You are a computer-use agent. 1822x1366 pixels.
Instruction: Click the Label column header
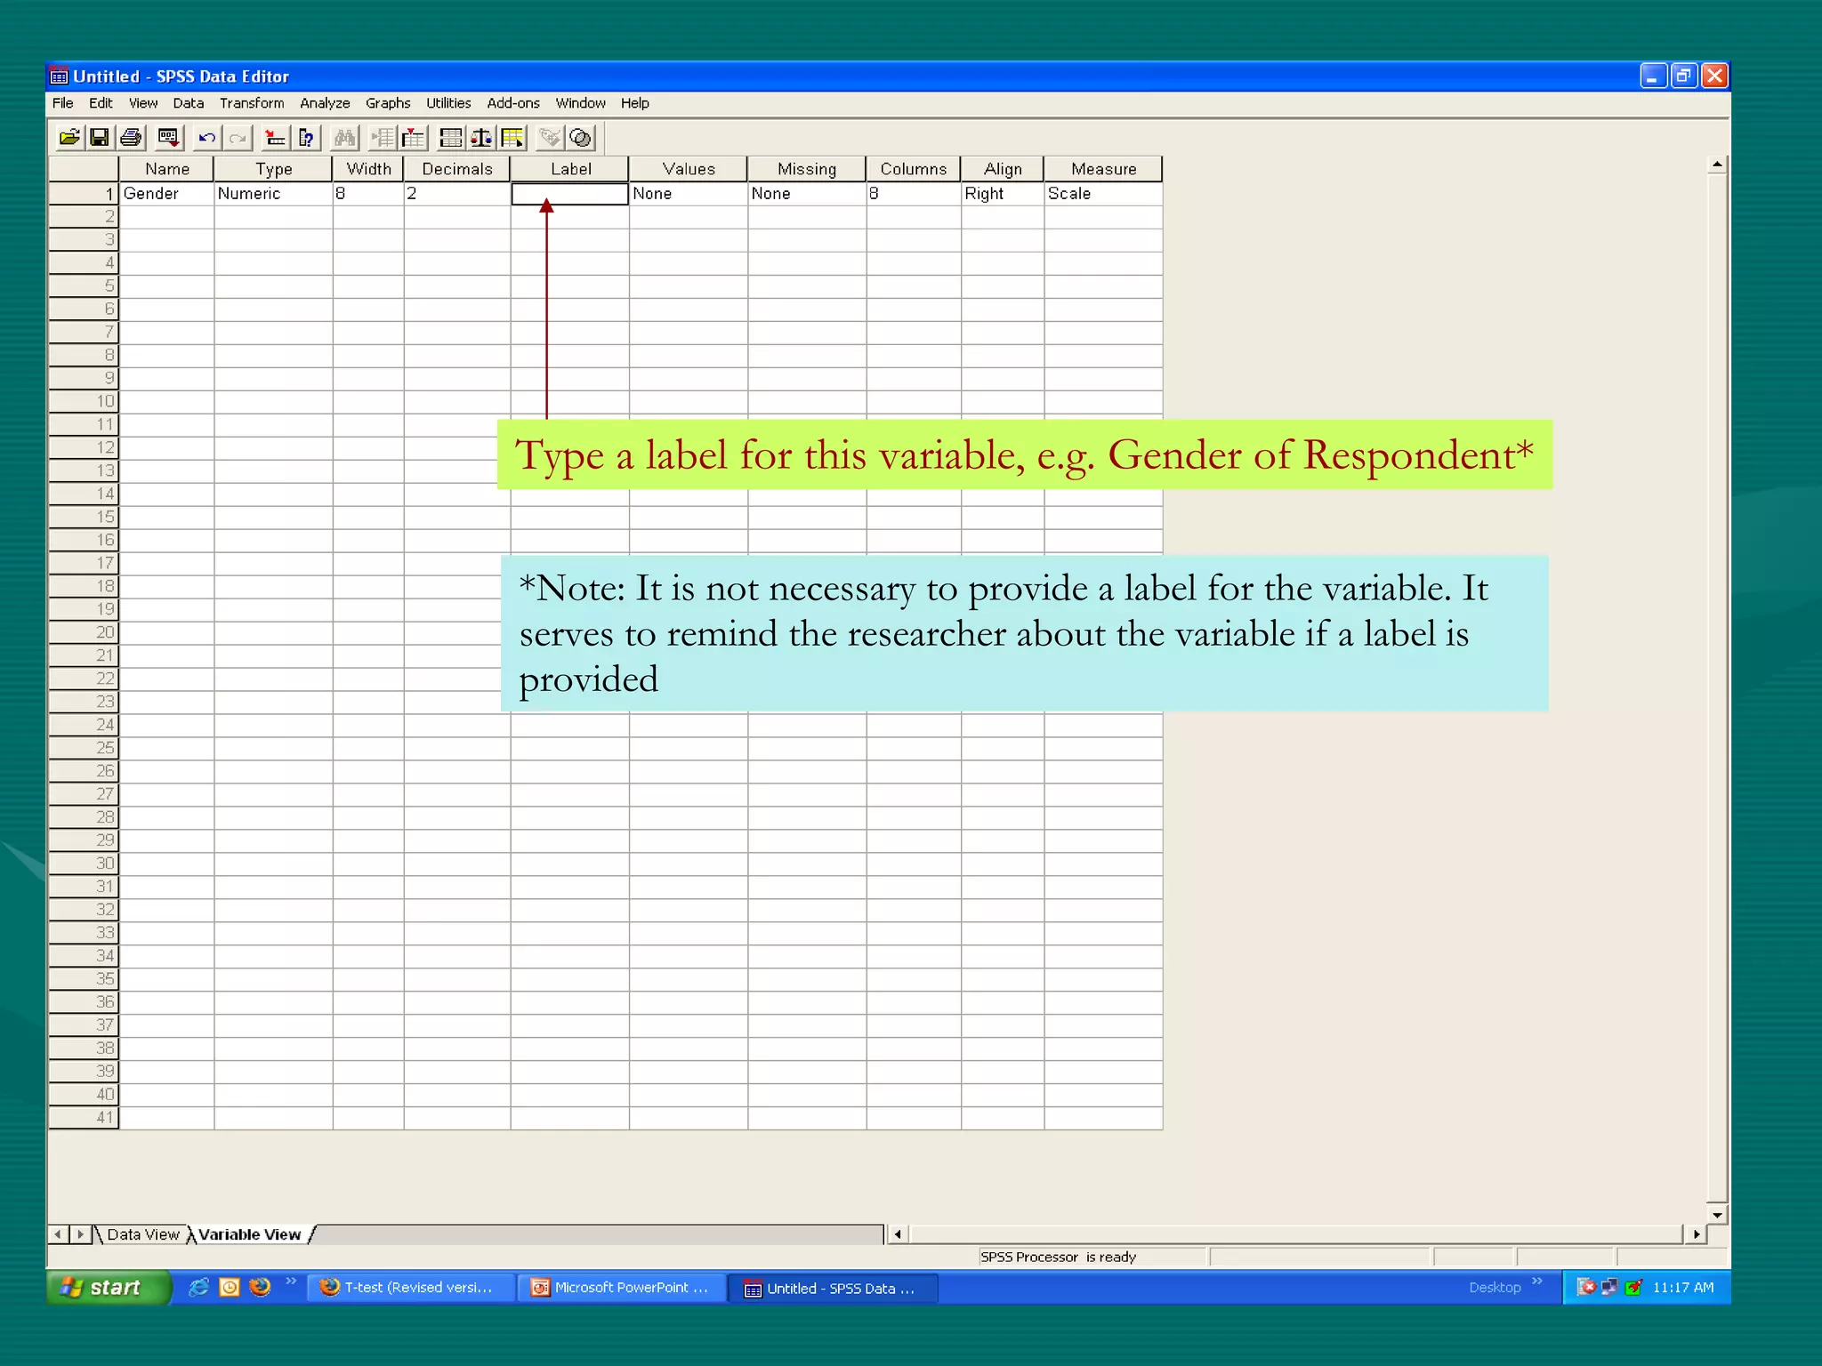[569, 169]
